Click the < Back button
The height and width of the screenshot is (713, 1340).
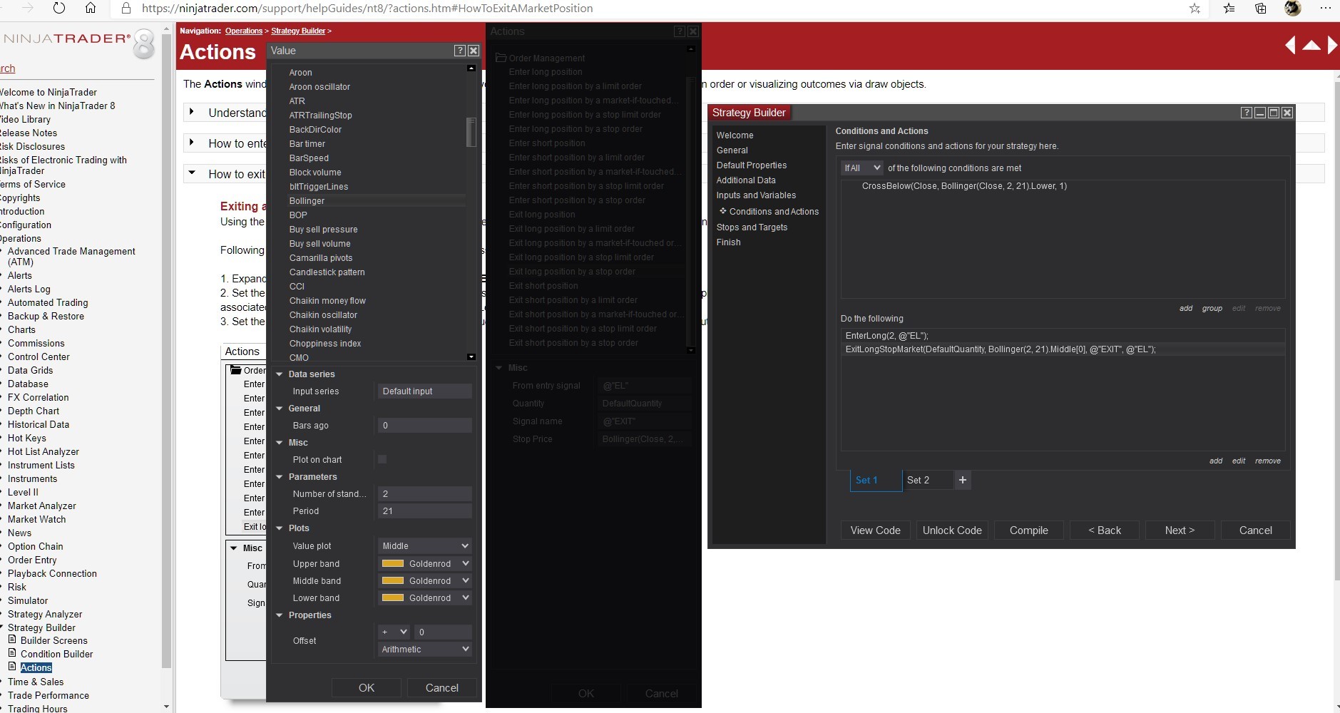pyautogui.click(x=1104, y=530)
